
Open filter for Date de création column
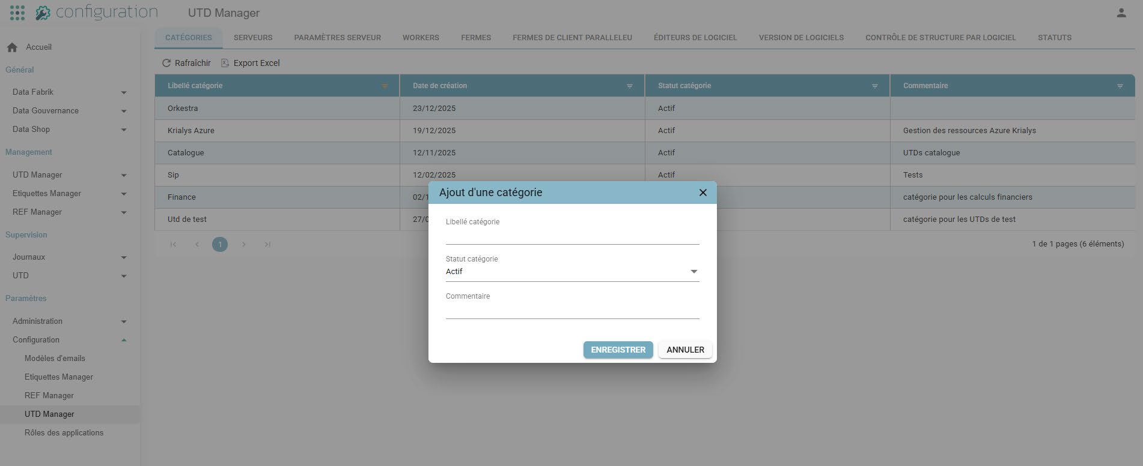point(630,86)
